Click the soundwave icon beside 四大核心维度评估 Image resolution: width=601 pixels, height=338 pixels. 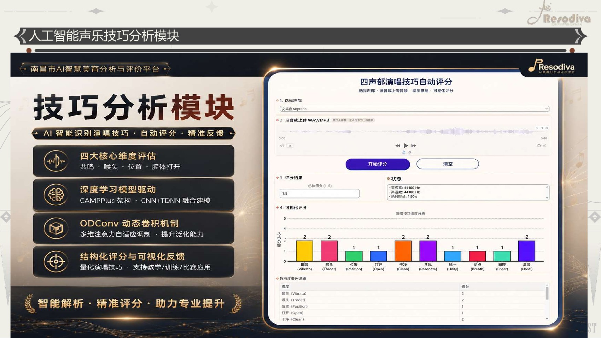[x=56, y=161]
